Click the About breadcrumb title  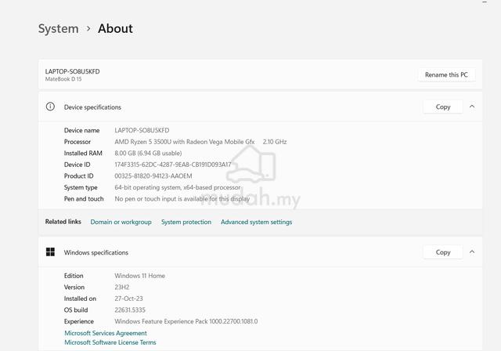pyautogui.click(x=115, y=28)
